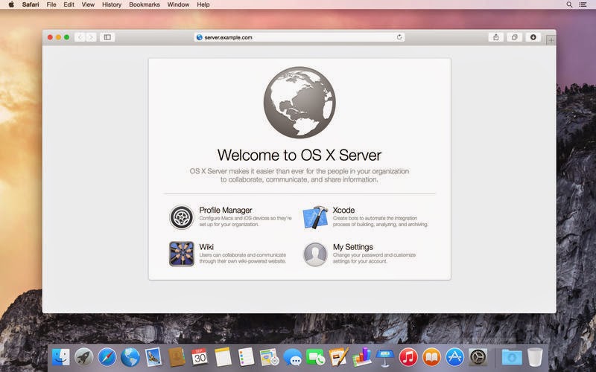Open the Apple menu

[x=11, y=4]
